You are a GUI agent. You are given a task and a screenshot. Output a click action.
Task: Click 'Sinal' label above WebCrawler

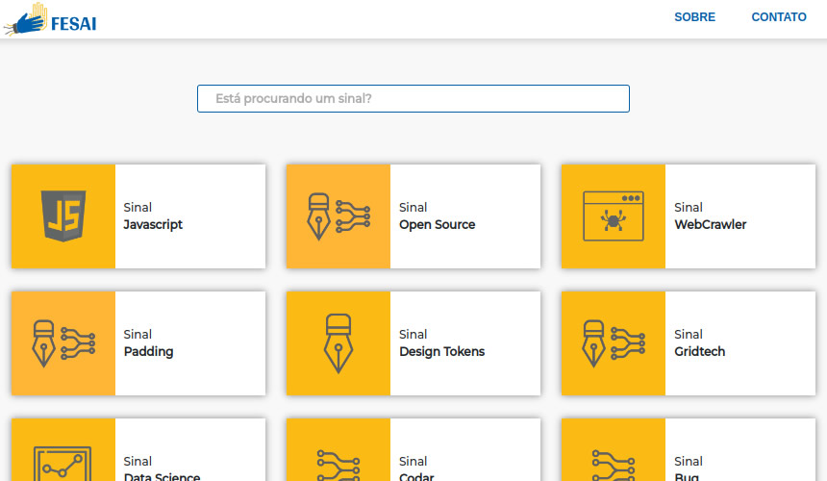pyautogui.click(x=689, y=207)
